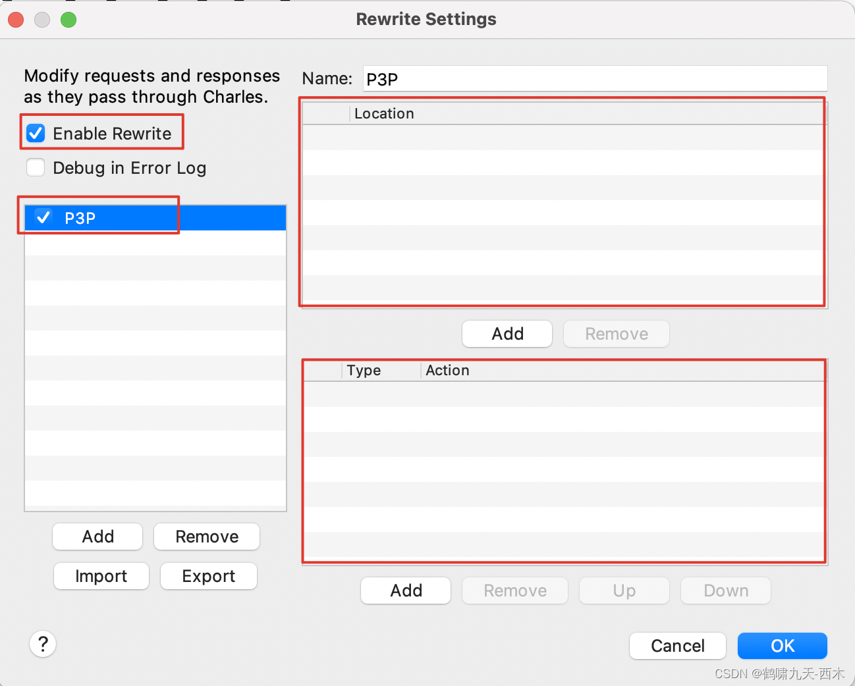This screenshot has height=686, width=855.
Task: Close the Rewrite Settings window
Action: [x=16, y=20]
